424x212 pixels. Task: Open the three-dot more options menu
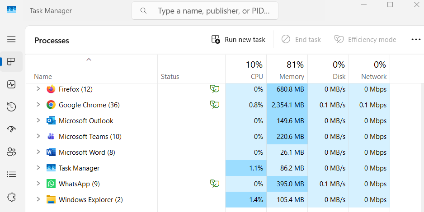click(x=416, y=40)
